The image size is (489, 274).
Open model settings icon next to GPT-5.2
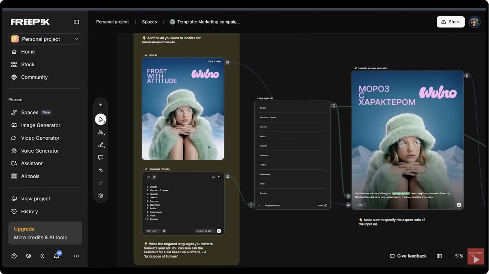(x=164, y=231)
